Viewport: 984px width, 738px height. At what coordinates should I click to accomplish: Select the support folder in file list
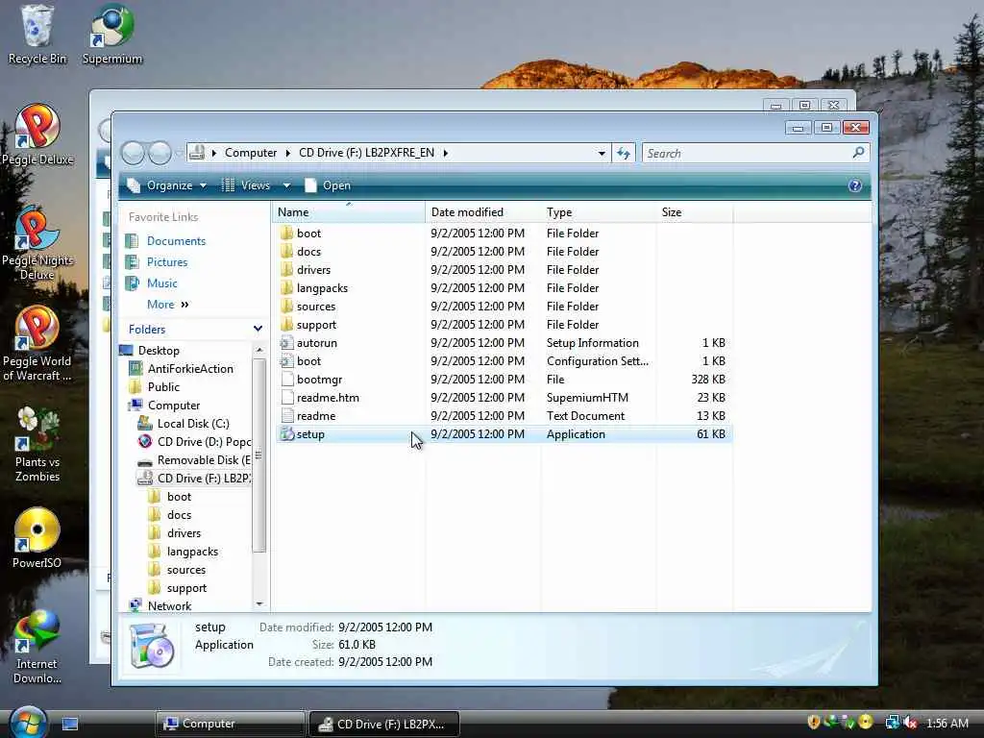tap(504, 325)
